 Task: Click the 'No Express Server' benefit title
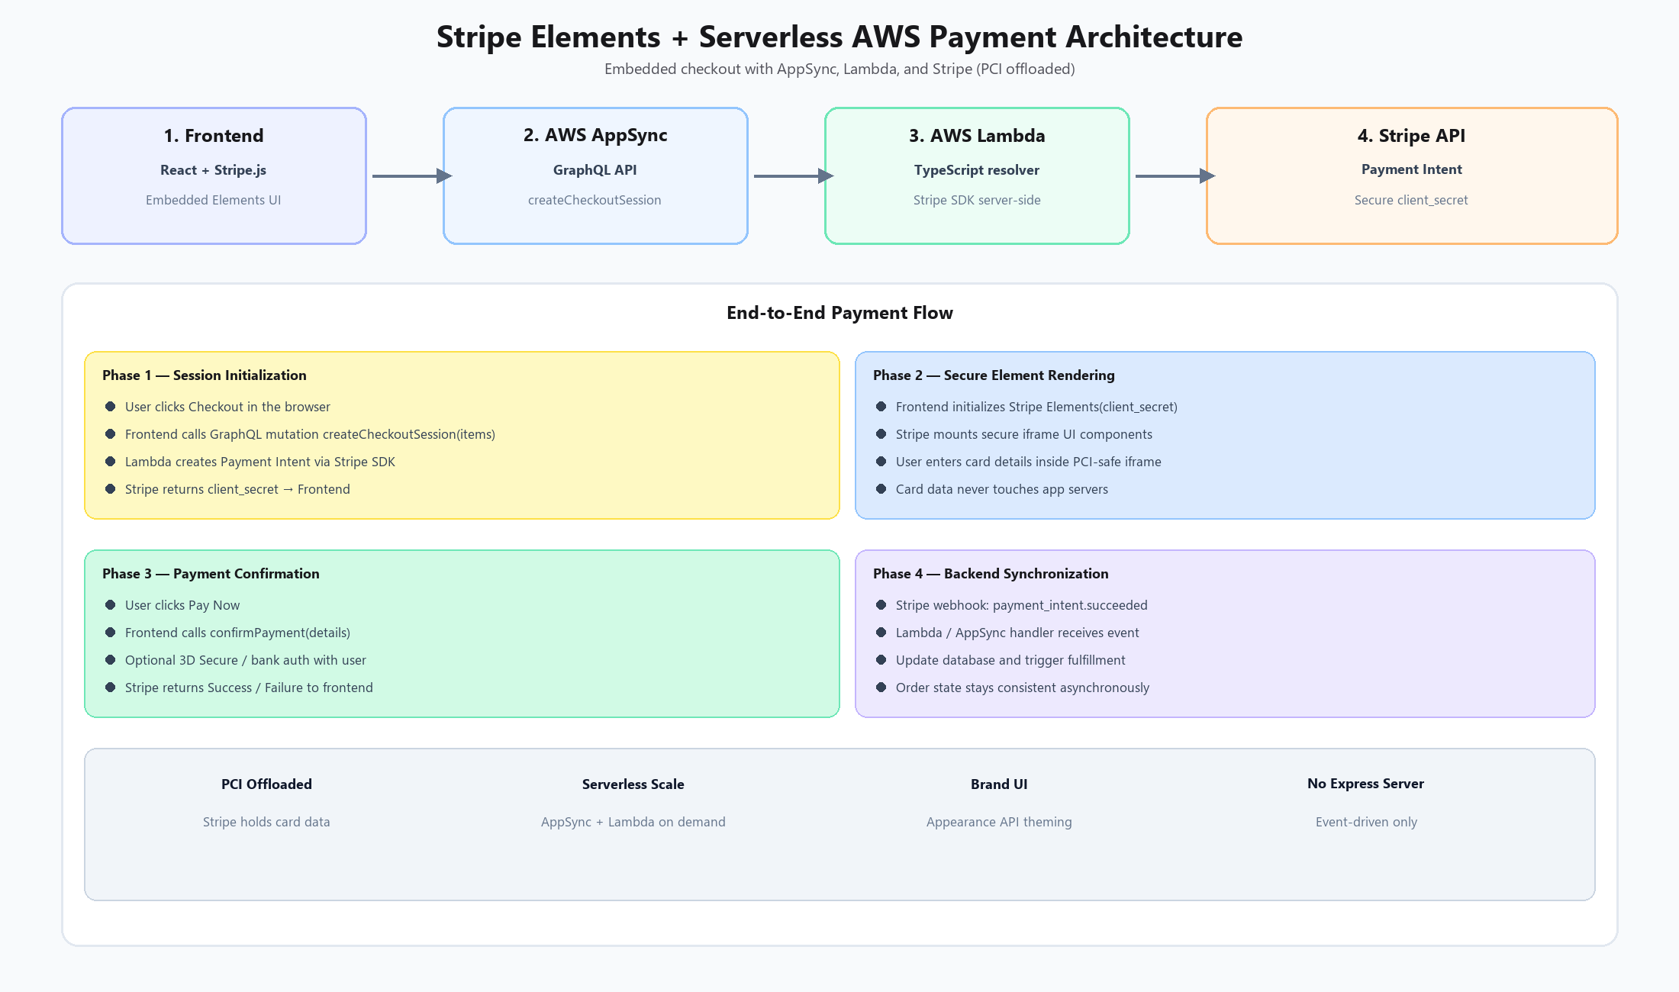(x=1365, y=784)
